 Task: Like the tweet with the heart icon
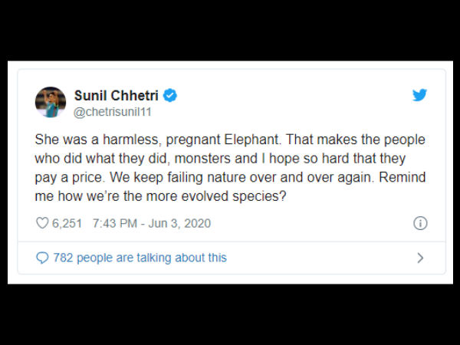point(42,224)
